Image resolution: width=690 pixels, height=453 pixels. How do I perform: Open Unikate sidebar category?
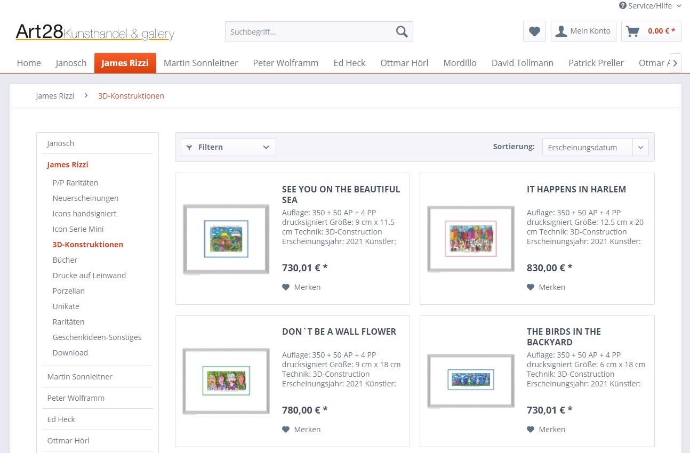[x=66, y=306]
